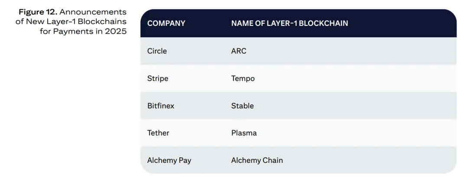This screenshot has height=181, width=468.
Task: Select the Tempo blockchain name
Action: click(x=243, y=79)
